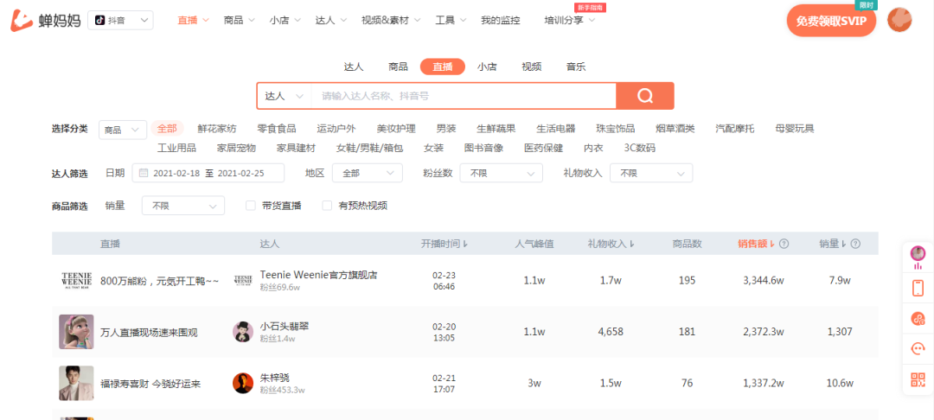Image resolution: width=934 pixels, height=420 pixels.
Task: Open 我的监控 in the top nav
Action: (x=501, y=20)
